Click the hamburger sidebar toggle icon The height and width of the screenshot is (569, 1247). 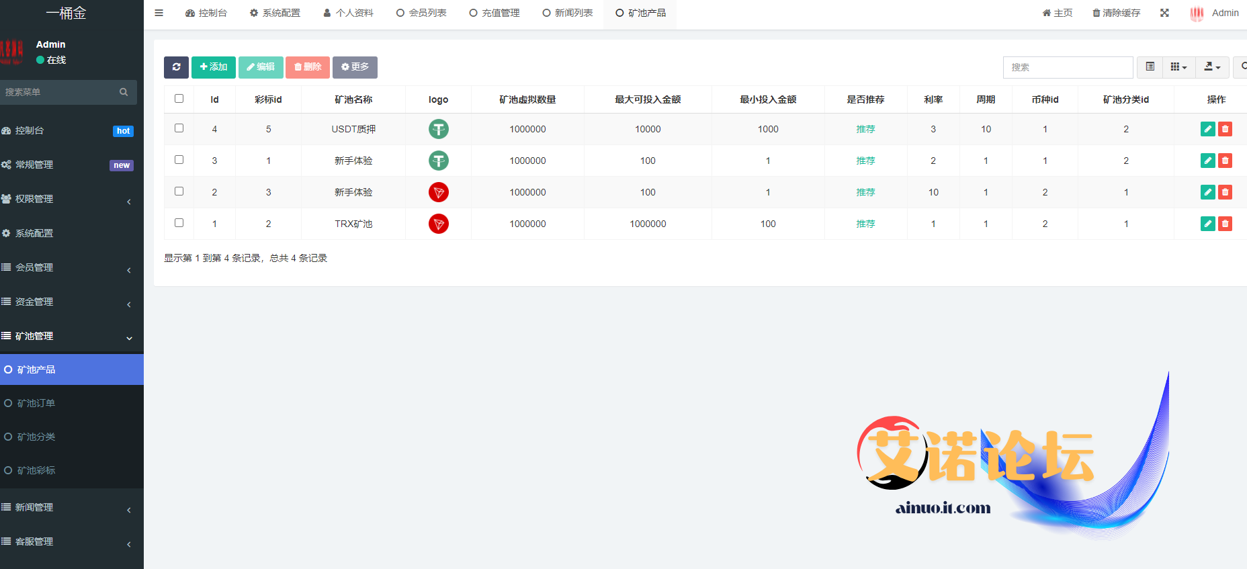(x=159, y=13)
